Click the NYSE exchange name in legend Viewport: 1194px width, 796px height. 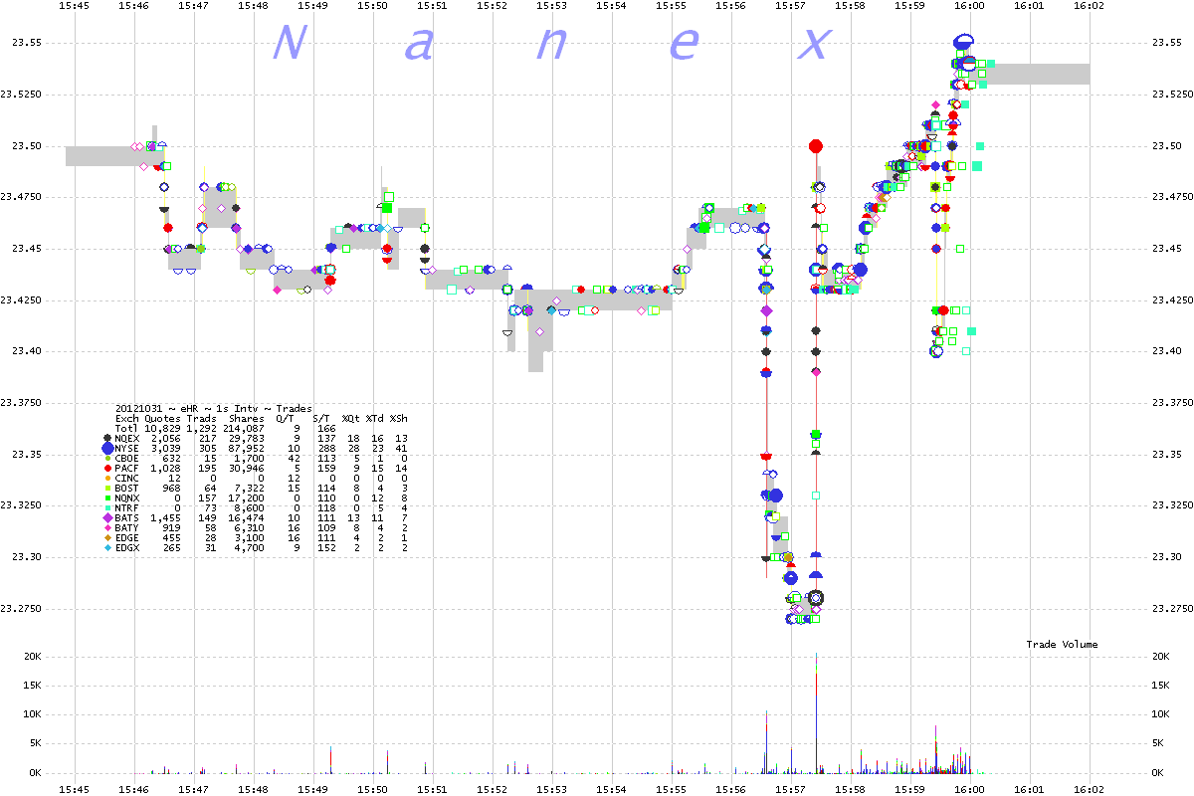[127, 448]
